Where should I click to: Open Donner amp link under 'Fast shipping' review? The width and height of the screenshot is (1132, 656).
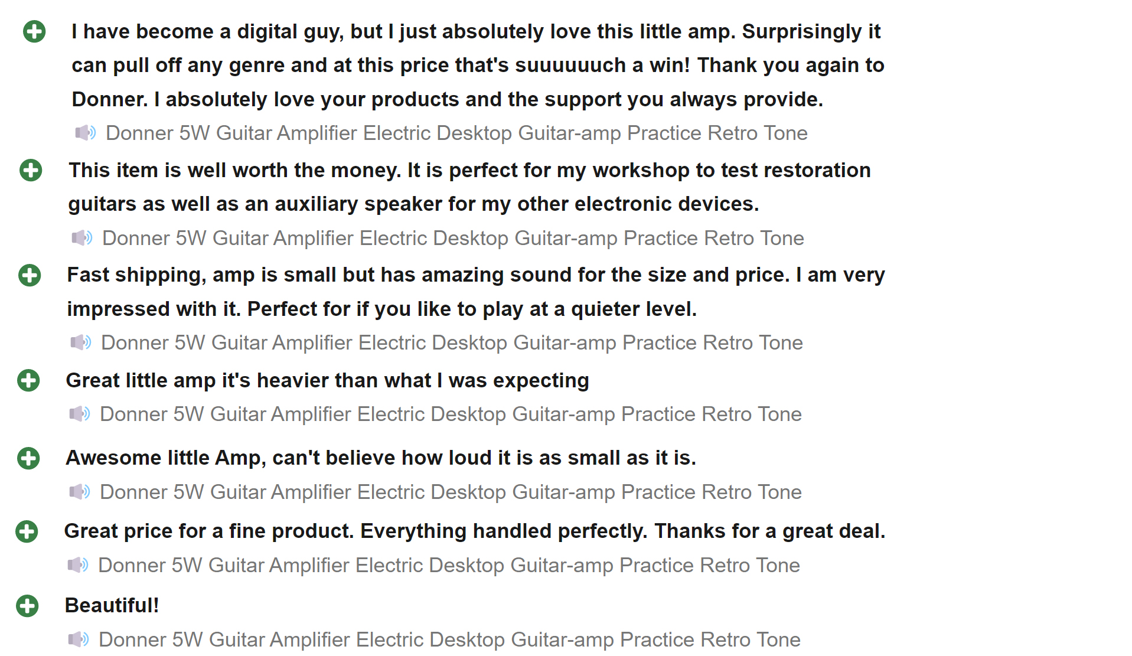click(452, 343)
